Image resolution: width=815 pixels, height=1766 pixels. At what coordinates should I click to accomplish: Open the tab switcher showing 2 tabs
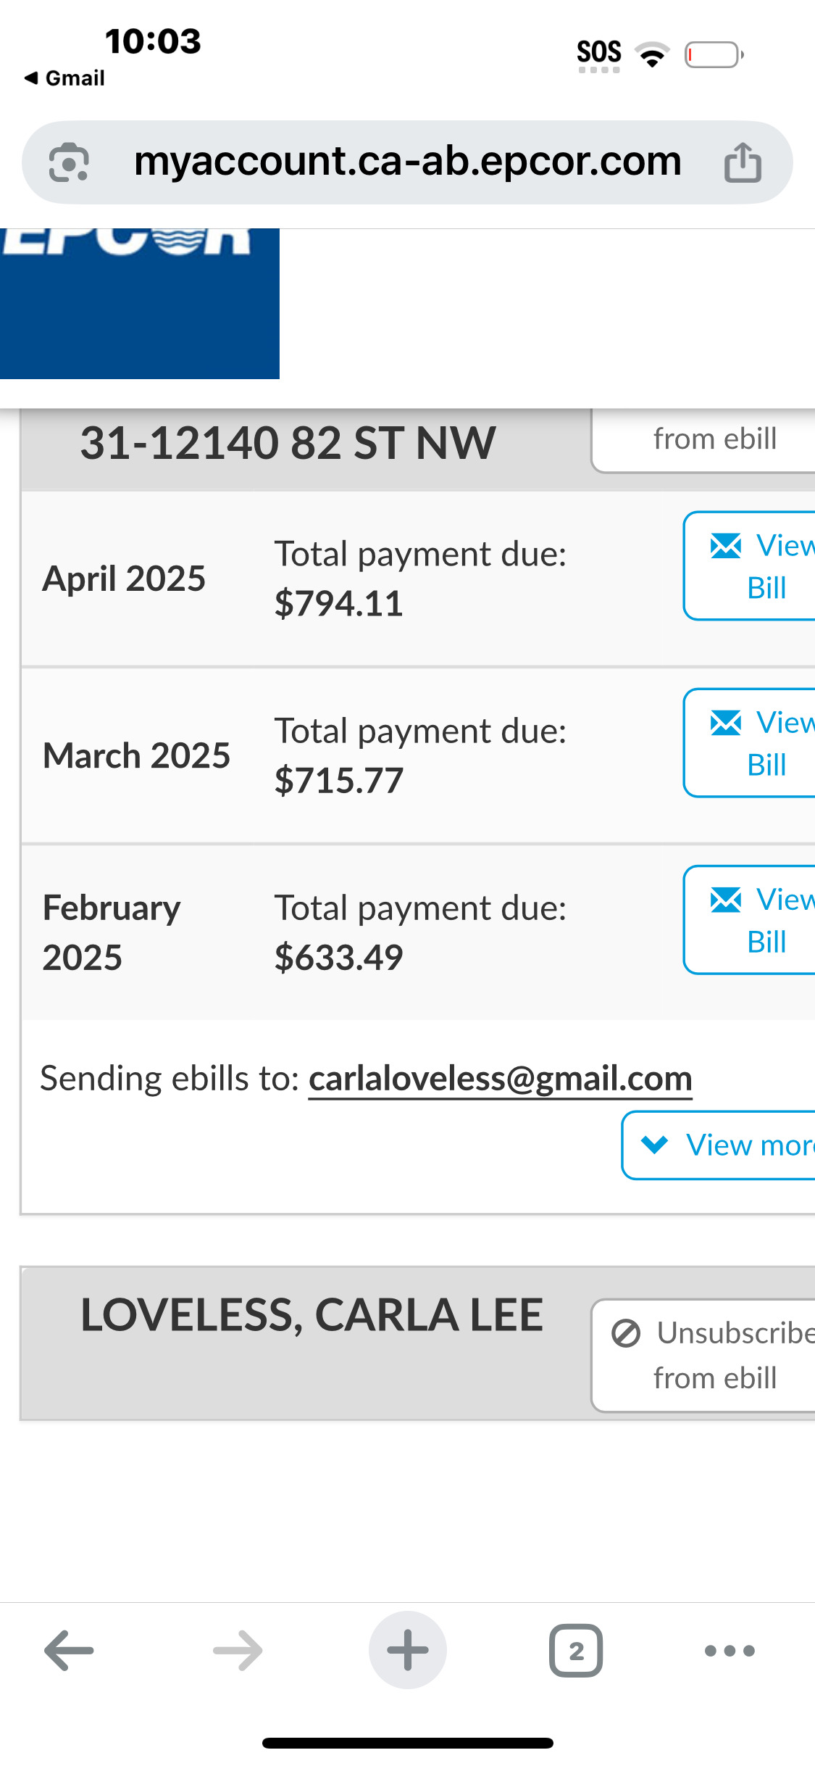pos(576,1651)
